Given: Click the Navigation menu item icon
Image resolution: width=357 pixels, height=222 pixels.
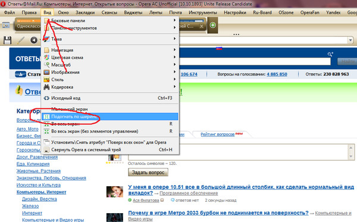Looking at the screenshot, I should (x=46, y=50).
